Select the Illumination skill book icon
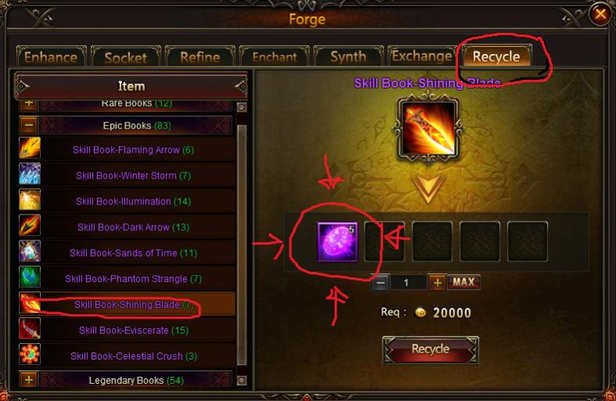Image resolution: width=616 pixels, height=401 pixels. pyautogui.click(x=30, y=199)
